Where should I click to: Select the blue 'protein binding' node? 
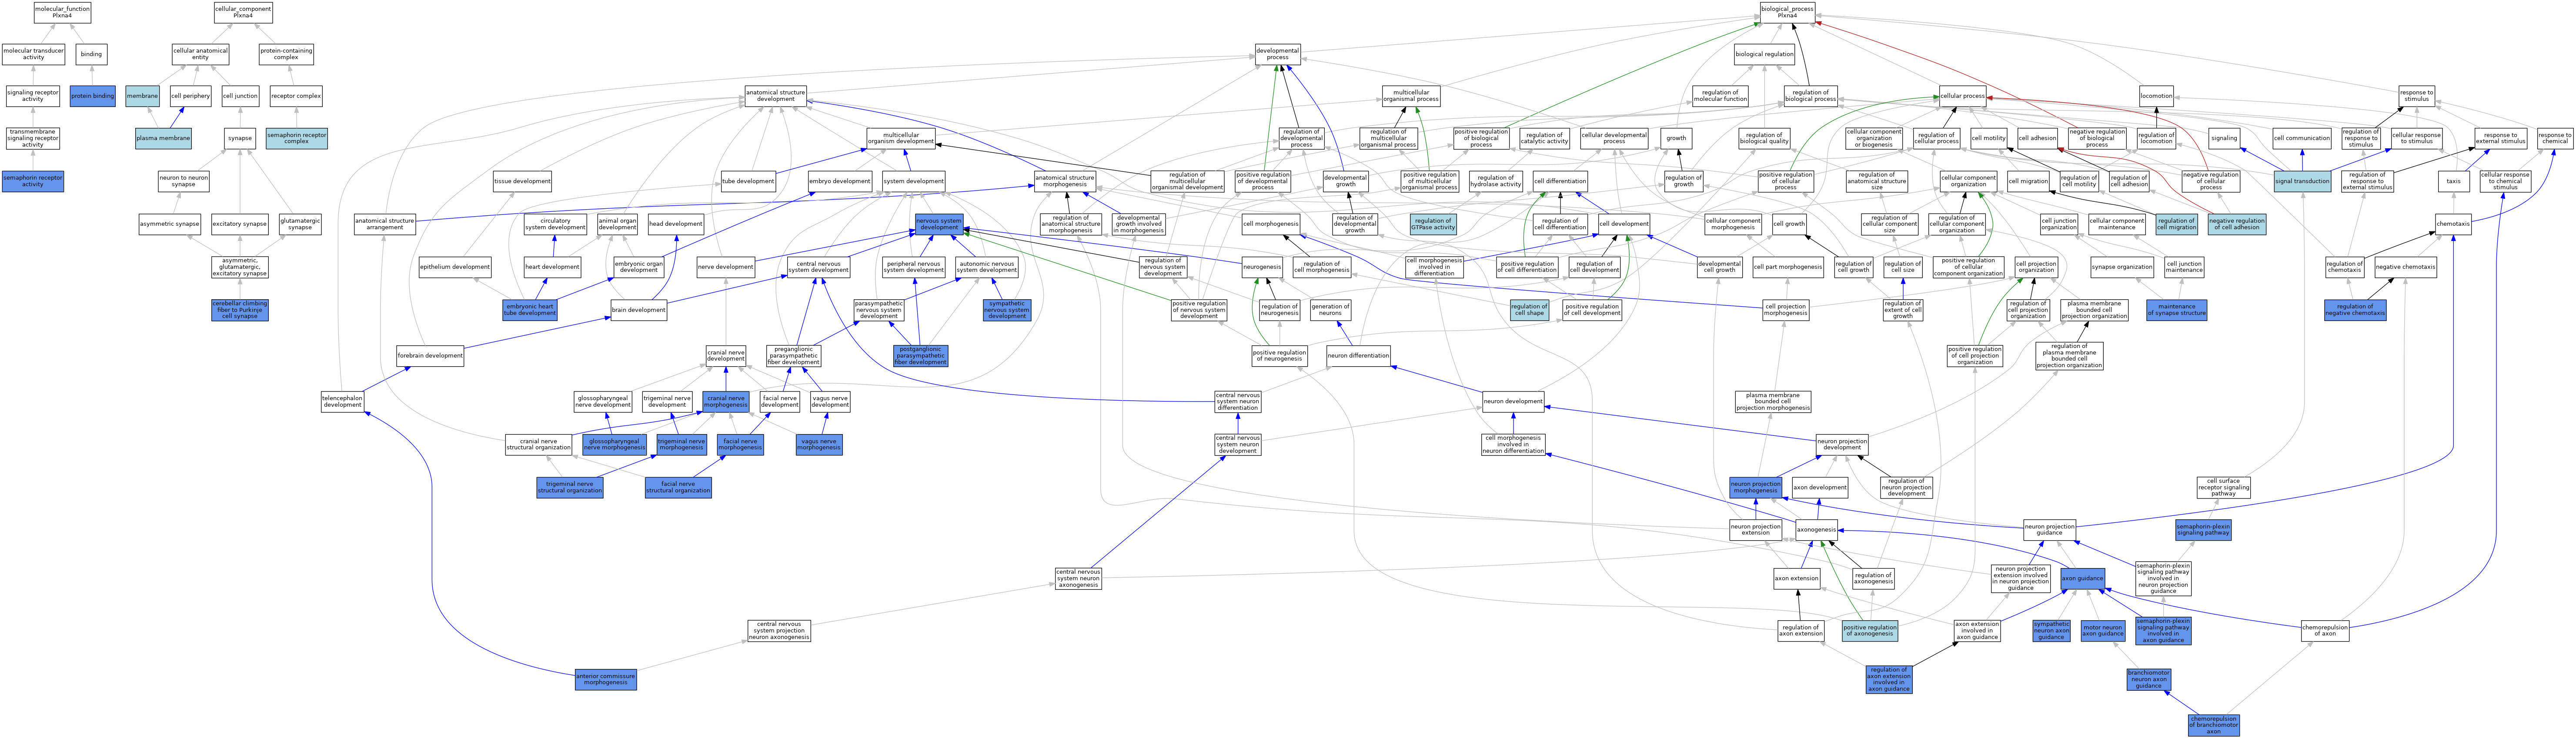click(x=93, y=96)
